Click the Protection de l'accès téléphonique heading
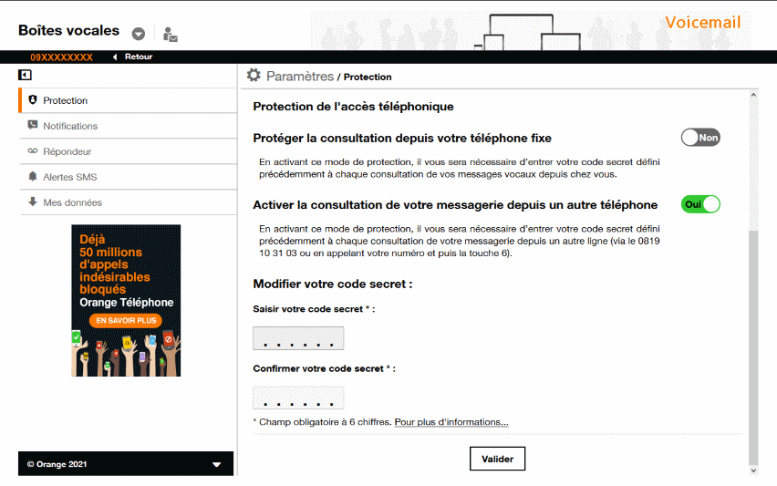The height and width of the screenshot is (486, 777). pos(353,107)
